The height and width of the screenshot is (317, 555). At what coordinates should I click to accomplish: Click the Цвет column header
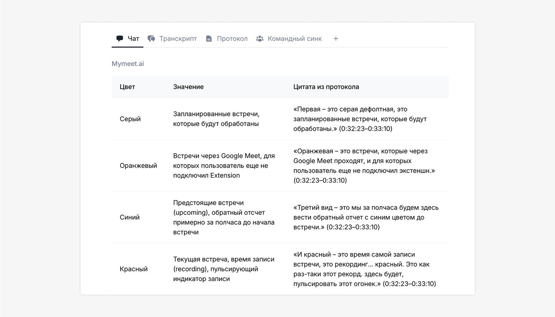click(127, 87)
